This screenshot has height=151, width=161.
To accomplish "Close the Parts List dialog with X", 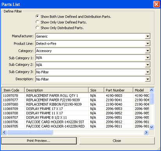I will coord(156,4).
